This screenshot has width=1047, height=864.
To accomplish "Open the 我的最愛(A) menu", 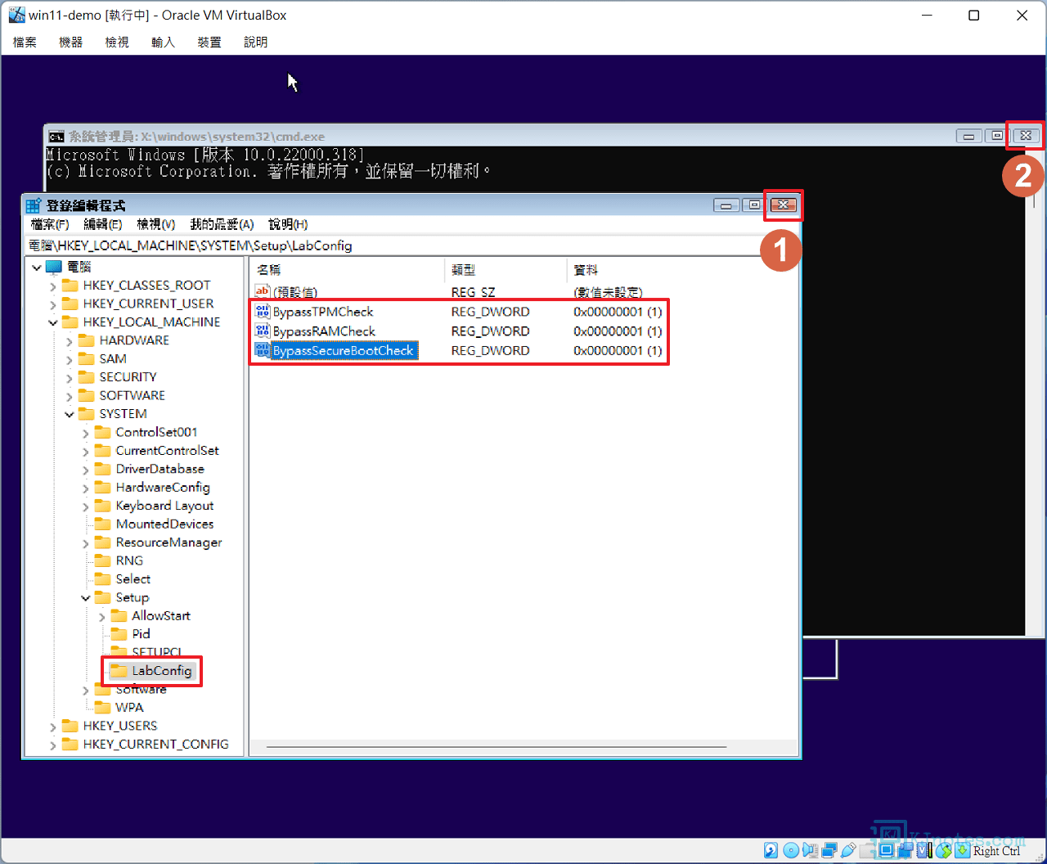I will click(x=222, y=224).
